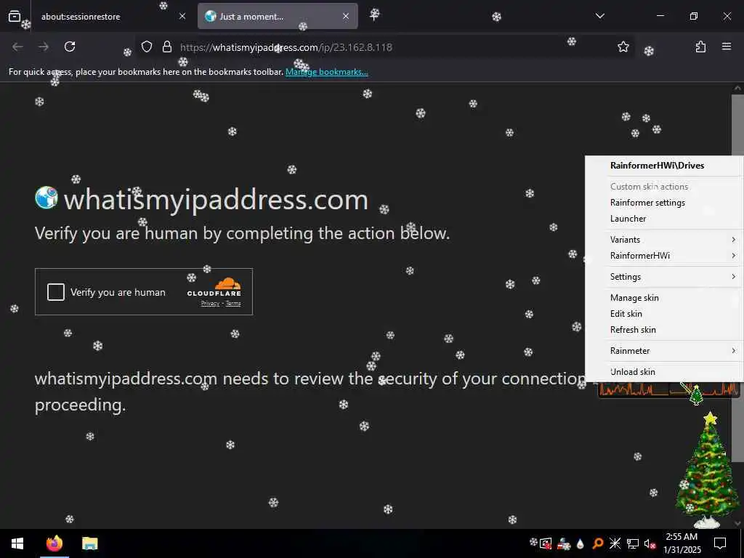Image resolution: width=744 pixels, height=558 pixels.
Task: Check the Verify you are human box
Action: click(55, 292)
